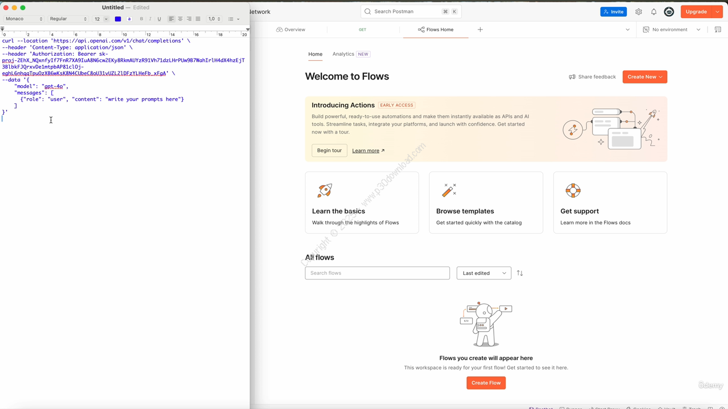Click the Upgrade button
The width and height of the screenshot is (728, 409).
coord(696,11)
